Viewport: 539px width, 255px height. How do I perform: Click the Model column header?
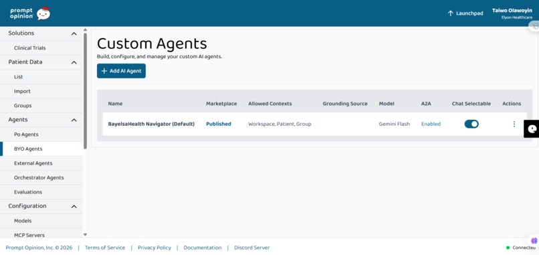(387, 104)
